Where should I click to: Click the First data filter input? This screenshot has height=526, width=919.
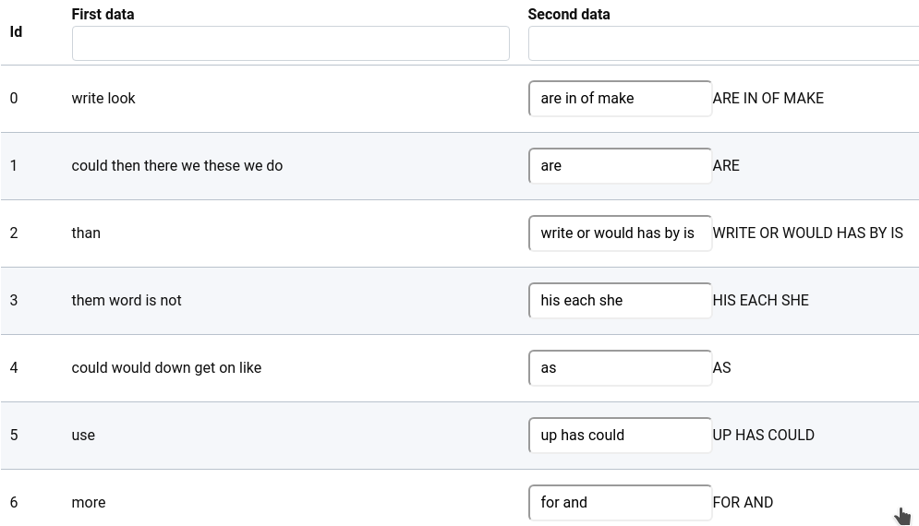pyautogui.click(x=291, y=43)
